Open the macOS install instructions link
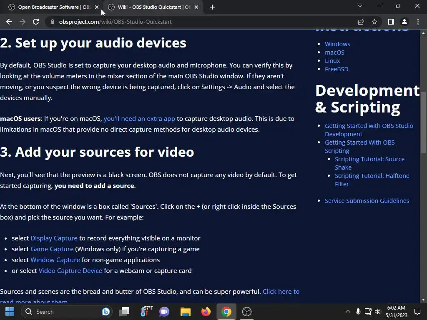 [x=334, y=52]
